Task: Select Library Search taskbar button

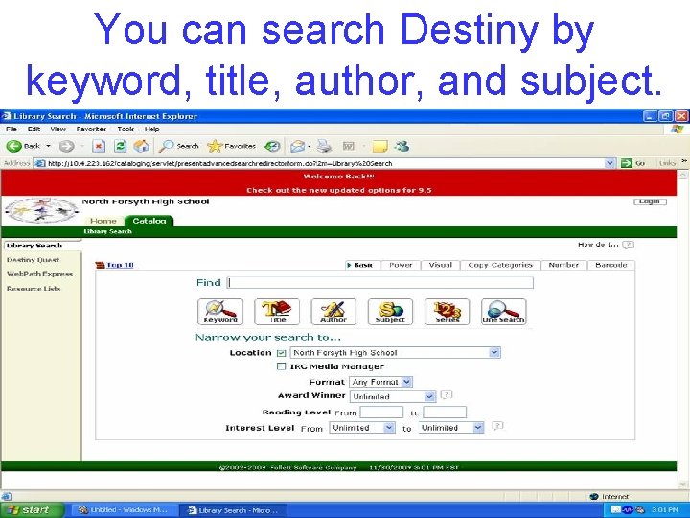Action: [233, 510]
